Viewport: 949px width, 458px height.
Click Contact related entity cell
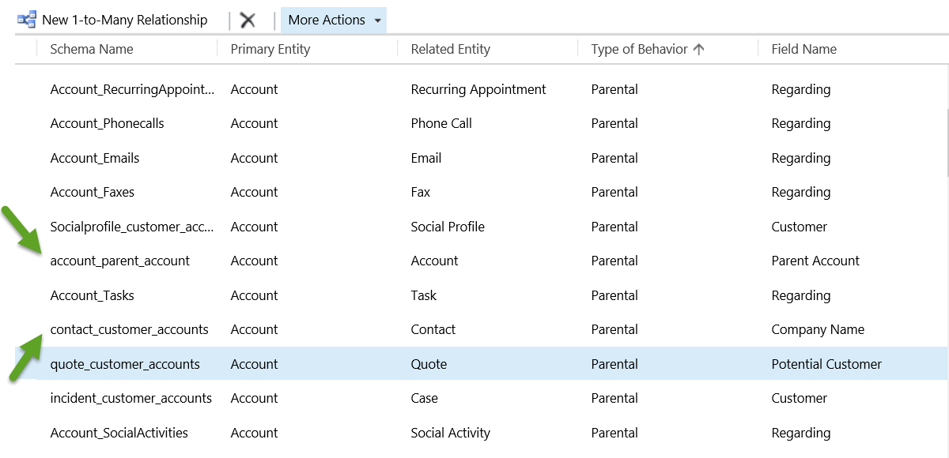click(433, 329)
